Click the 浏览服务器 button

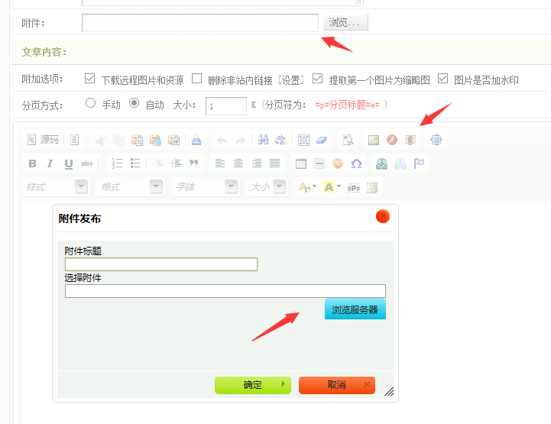click(x=355, y=309)
